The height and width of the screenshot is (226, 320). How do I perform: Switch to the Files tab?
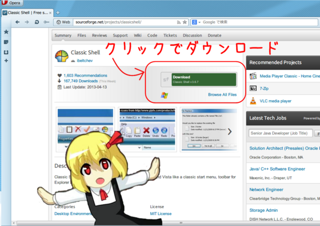82,35
